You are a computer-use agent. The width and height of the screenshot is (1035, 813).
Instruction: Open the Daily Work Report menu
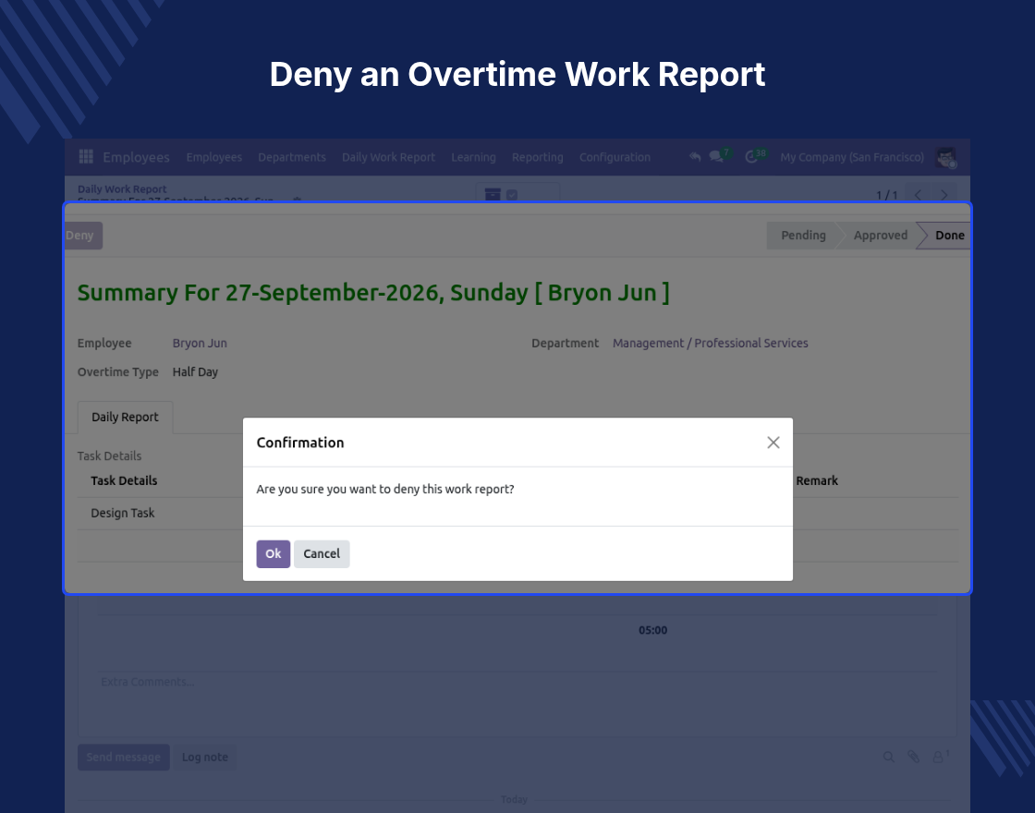point(388,157)
